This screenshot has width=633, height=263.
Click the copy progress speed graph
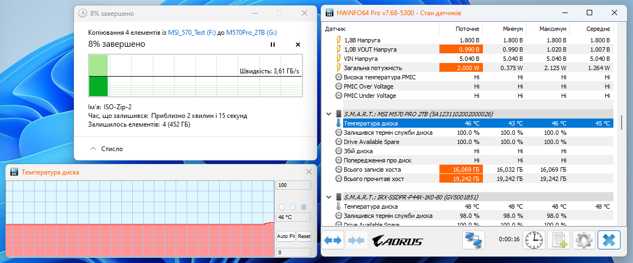click(x=195, y=76)
